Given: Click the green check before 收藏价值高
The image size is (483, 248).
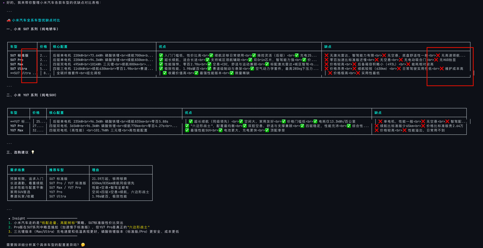Looking at the screenshot, I should 165,73.
